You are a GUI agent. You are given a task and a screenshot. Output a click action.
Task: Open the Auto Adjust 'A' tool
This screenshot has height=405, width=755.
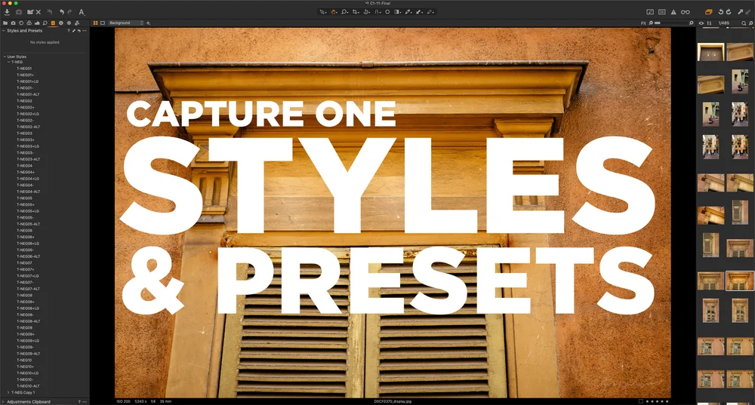click(82, 11)
